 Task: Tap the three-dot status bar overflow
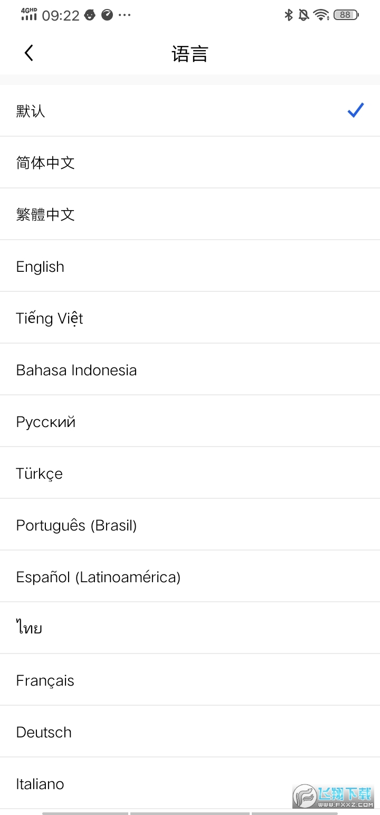tap(125, 15)
